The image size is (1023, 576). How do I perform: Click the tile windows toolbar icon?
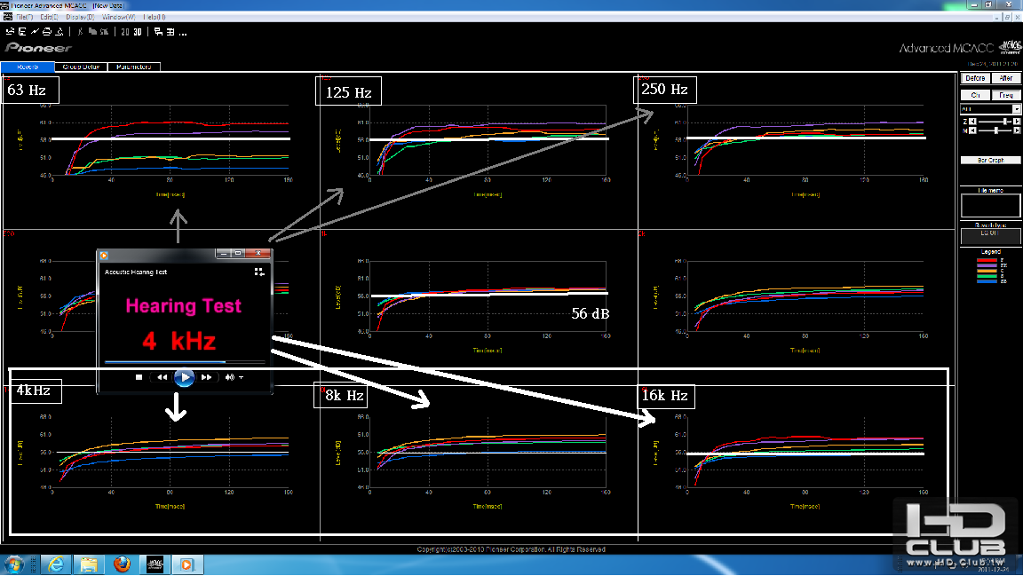pyautogui.click(x=170, y=32)
